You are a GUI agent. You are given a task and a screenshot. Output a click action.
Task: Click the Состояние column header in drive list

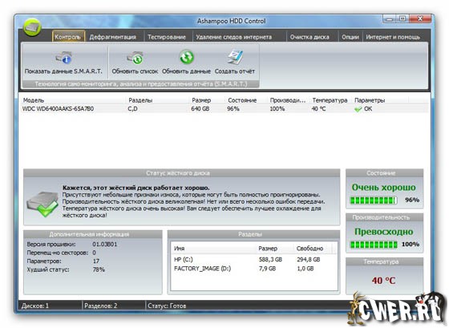click(x=242, y=100)
